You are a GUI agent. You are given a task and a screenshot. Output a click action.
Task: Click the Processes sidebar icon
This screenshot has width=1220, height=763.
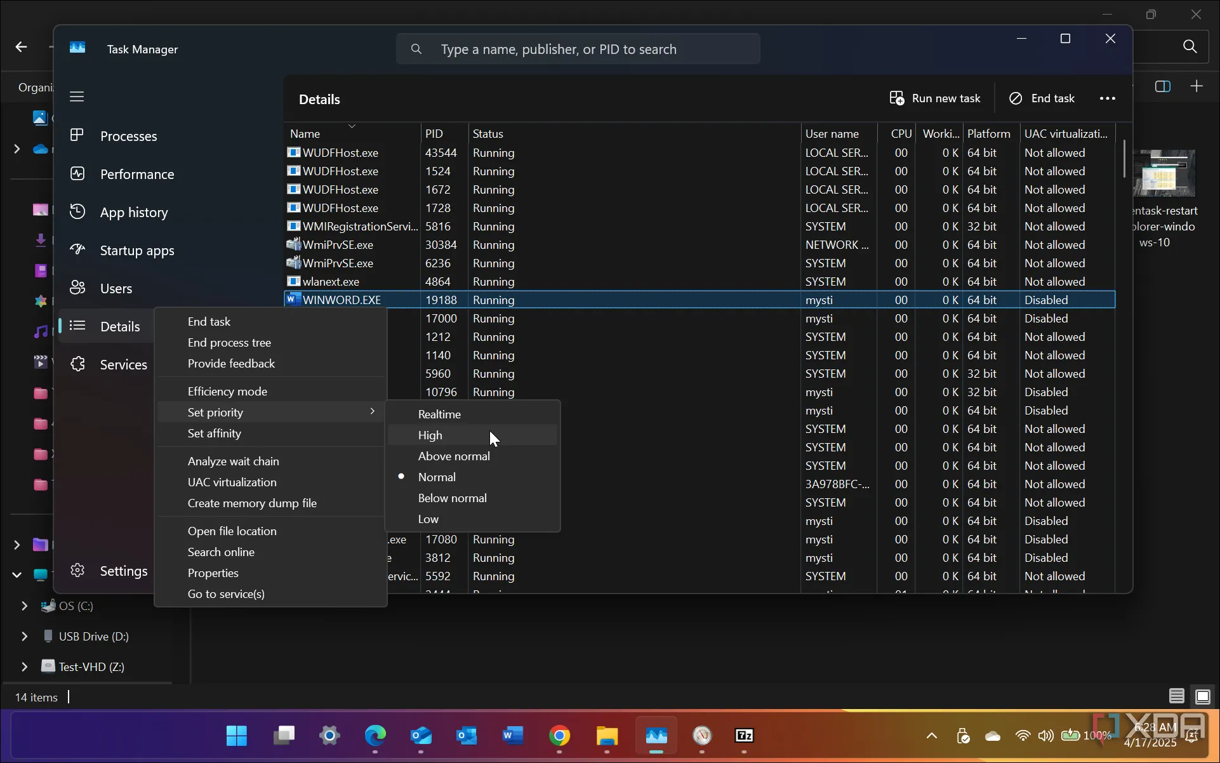point(77,135)
